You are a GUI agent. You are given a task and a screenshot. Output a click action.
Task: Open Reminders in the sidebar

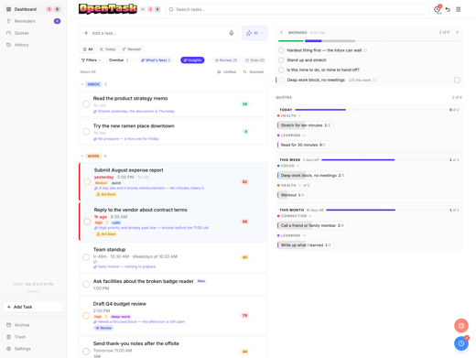pos(34,21)
